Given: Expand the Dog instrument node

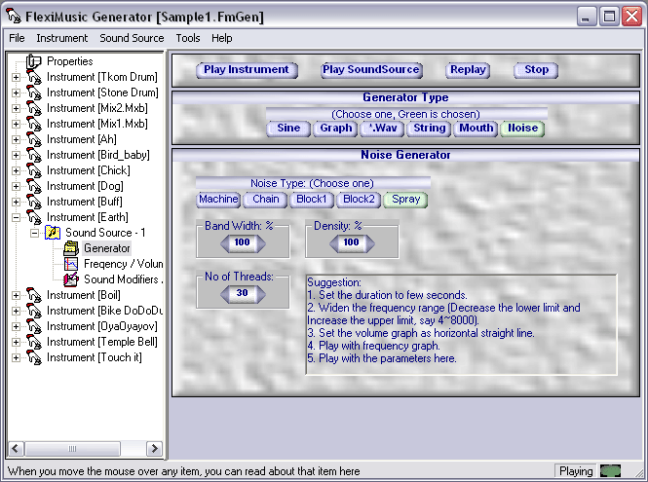Looking at the screenshot, I should coord(16,186).
